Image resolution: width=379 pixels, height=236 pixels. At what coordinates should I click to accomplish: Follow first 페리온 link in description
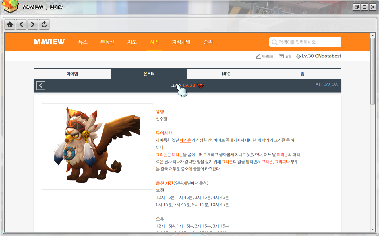click(185, 140)
